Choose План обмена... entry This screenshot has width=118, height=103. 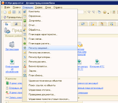coord(50,75)
